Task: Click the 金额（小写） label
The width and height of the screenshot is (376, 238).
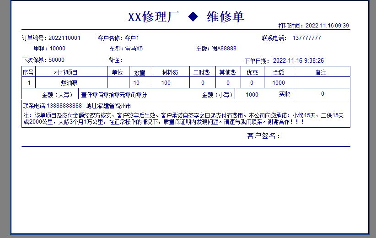Action: pyautogui.click(x=217, y=95)
